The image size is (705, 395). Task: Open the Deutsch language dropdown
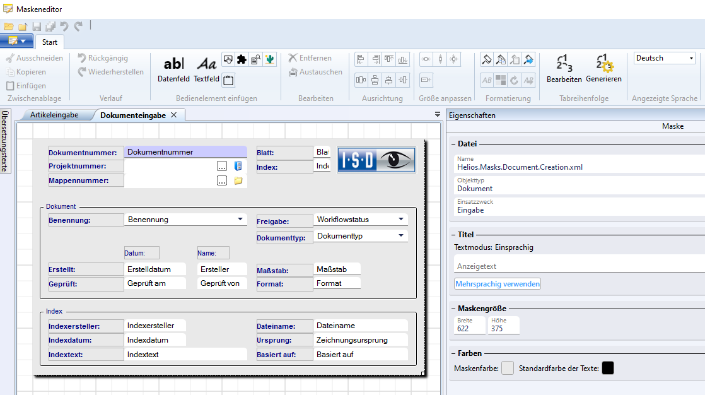[x=663, y=58]
